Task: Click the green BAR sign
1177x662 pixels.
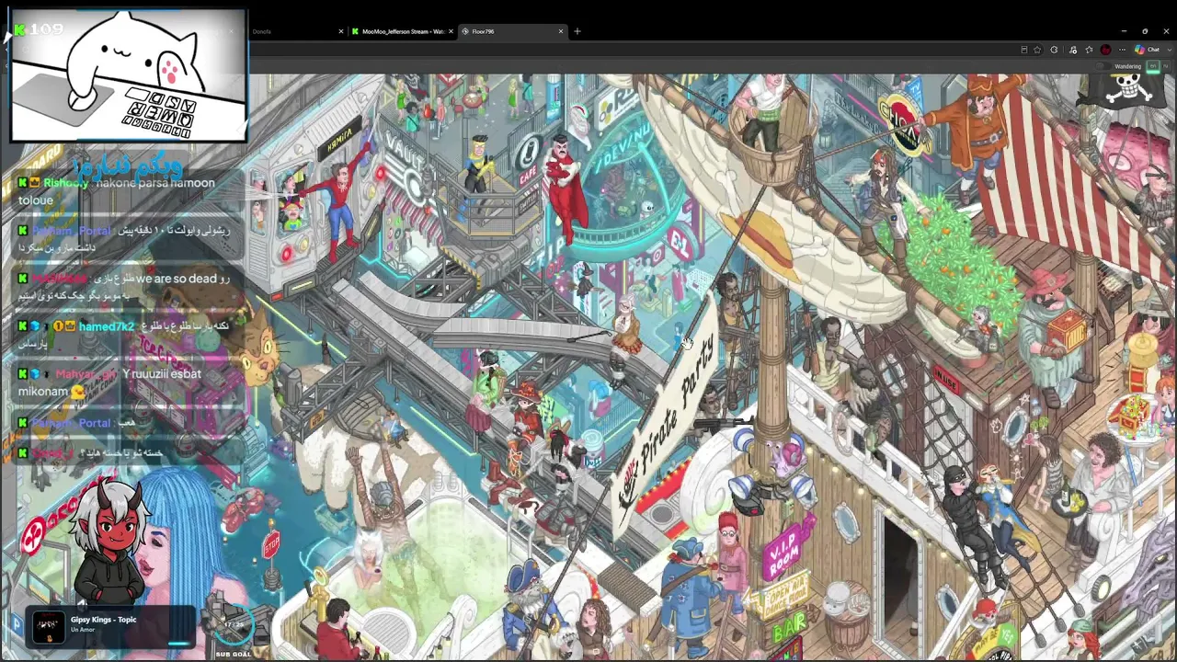Action: [789, 628]
